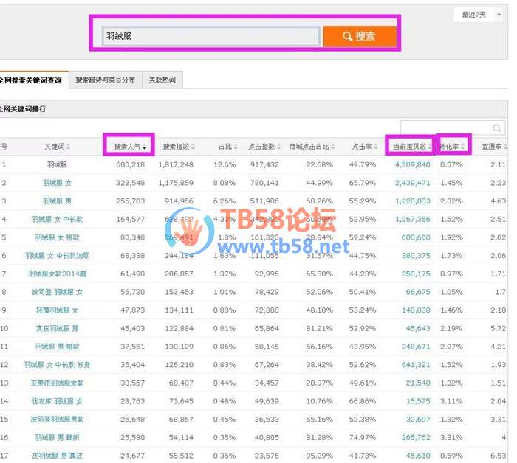The image size is (517, 463).
Task: Click the magnifier icon in table filter box
Action: (x=497, y=128)
